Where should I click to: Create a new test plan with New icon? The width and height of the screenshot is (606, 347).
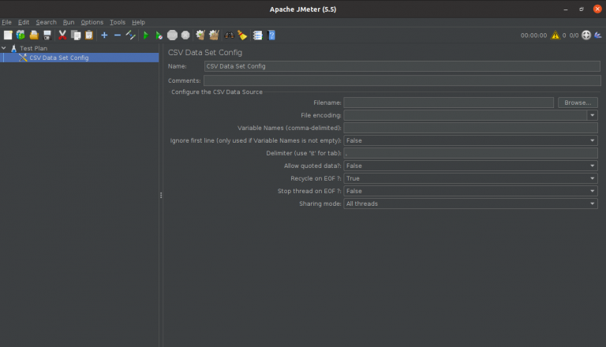point(8,35)
